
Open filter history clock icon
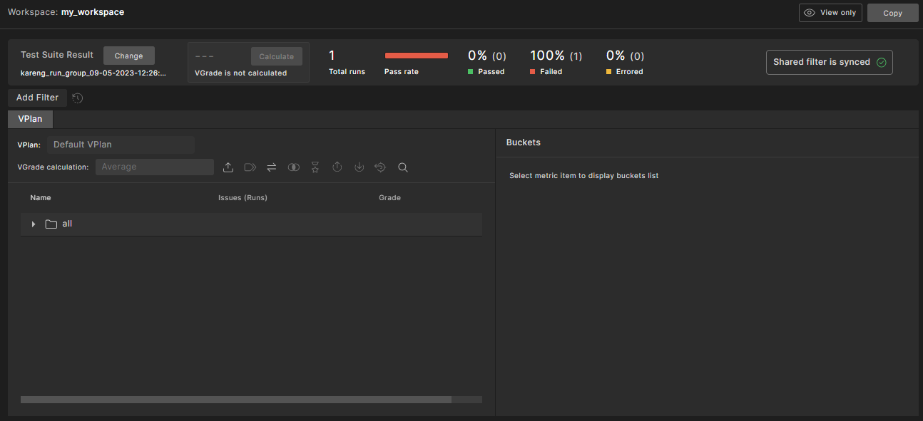[78, 98]
